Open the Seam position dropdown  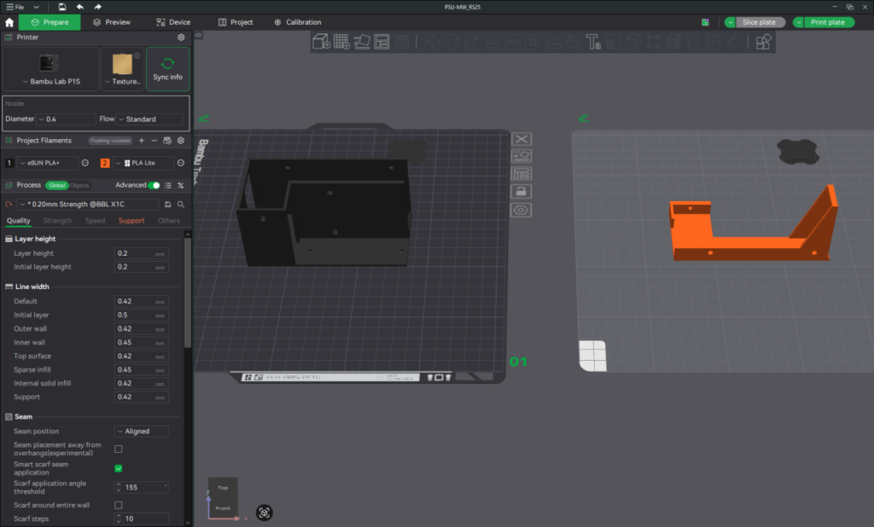142,431
